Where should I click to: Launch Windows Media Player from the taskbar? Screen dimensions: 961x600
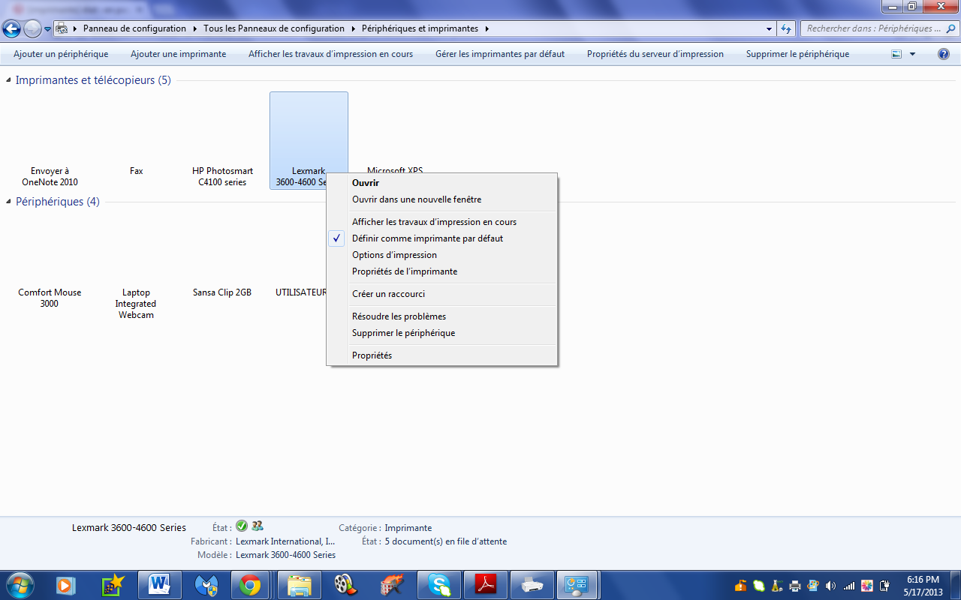(66, 584)
